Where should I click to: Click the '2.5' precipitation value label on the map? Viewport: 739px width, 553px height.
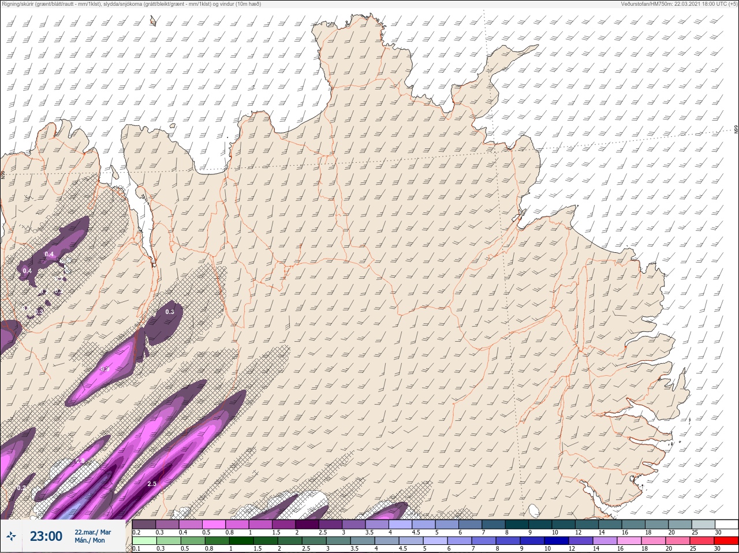click(152, 484)
